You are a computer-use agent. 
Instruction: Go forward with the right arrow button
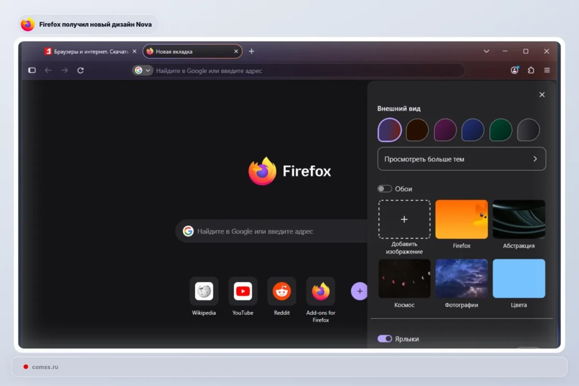[x=65, y=70]
